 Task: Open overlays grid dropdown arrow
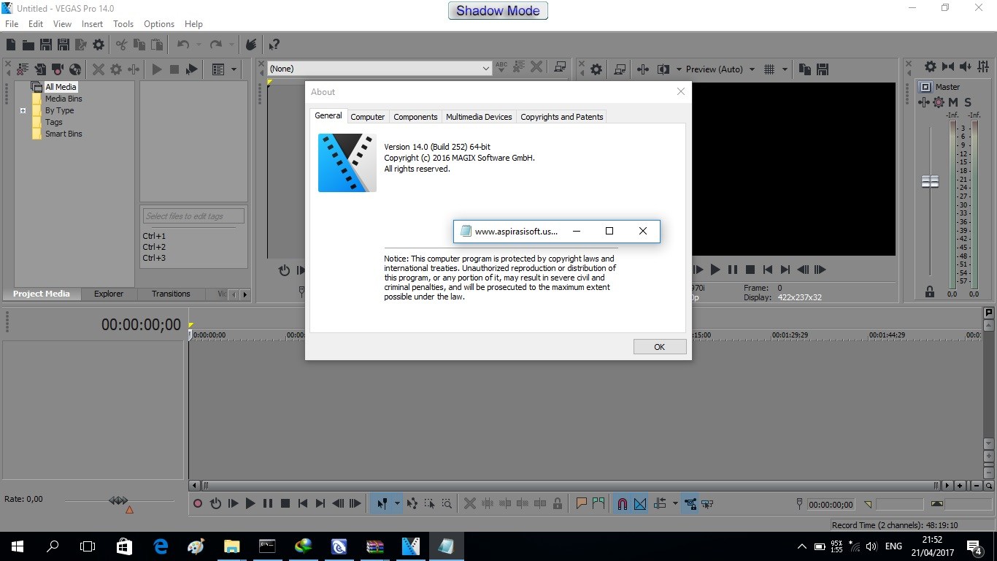click(x=785, y=69)
